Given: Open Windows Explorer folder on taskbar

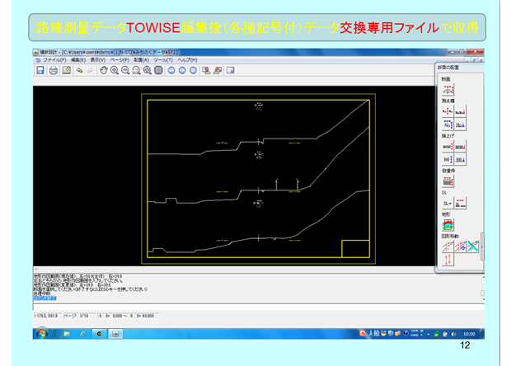Looking at the screenshot, I should point(67,334).
